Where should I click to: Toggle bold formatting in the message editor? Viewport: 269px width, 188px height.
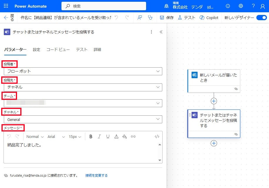click(x=91, y=136)
